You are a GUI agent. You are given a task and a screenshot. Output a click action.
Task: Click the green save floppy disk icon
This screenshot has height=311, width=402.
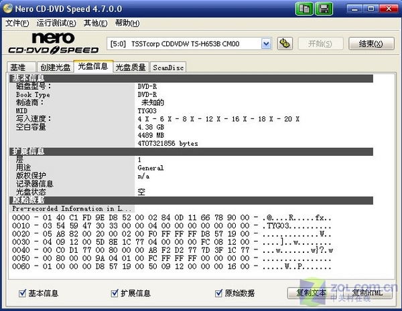point(324,9)
